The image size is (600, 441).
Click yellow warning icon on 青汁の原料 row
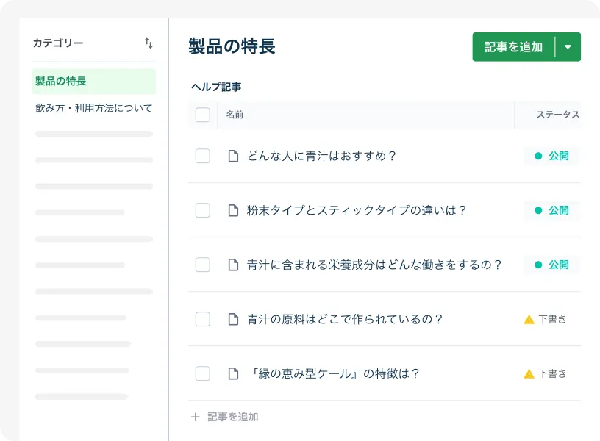[529, 319]
